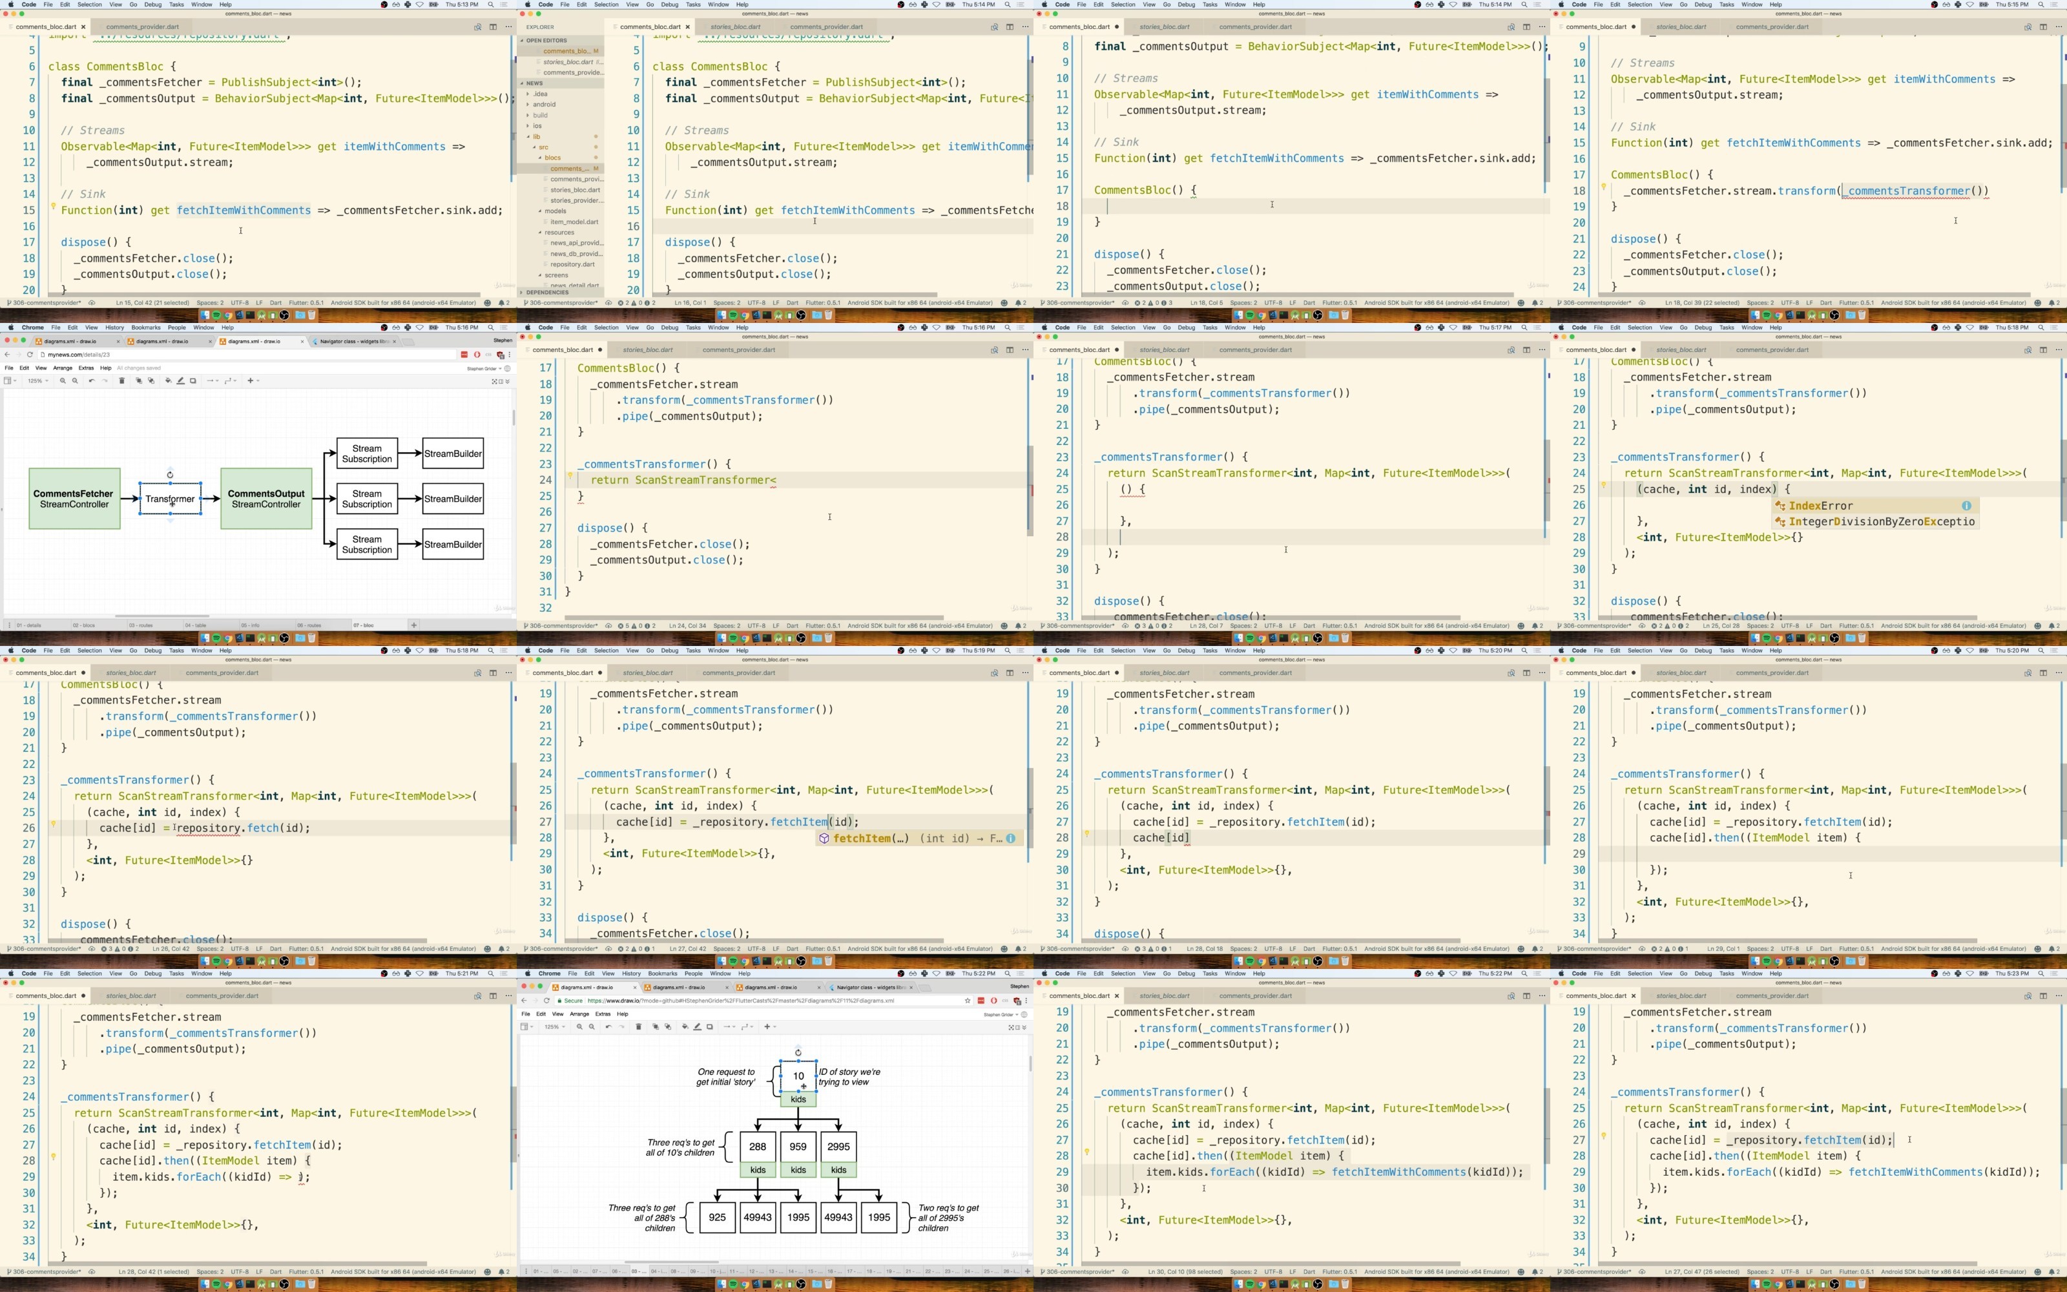
Task: Select page tab 02 - blocs in draw.io
Action: point(98,625)
